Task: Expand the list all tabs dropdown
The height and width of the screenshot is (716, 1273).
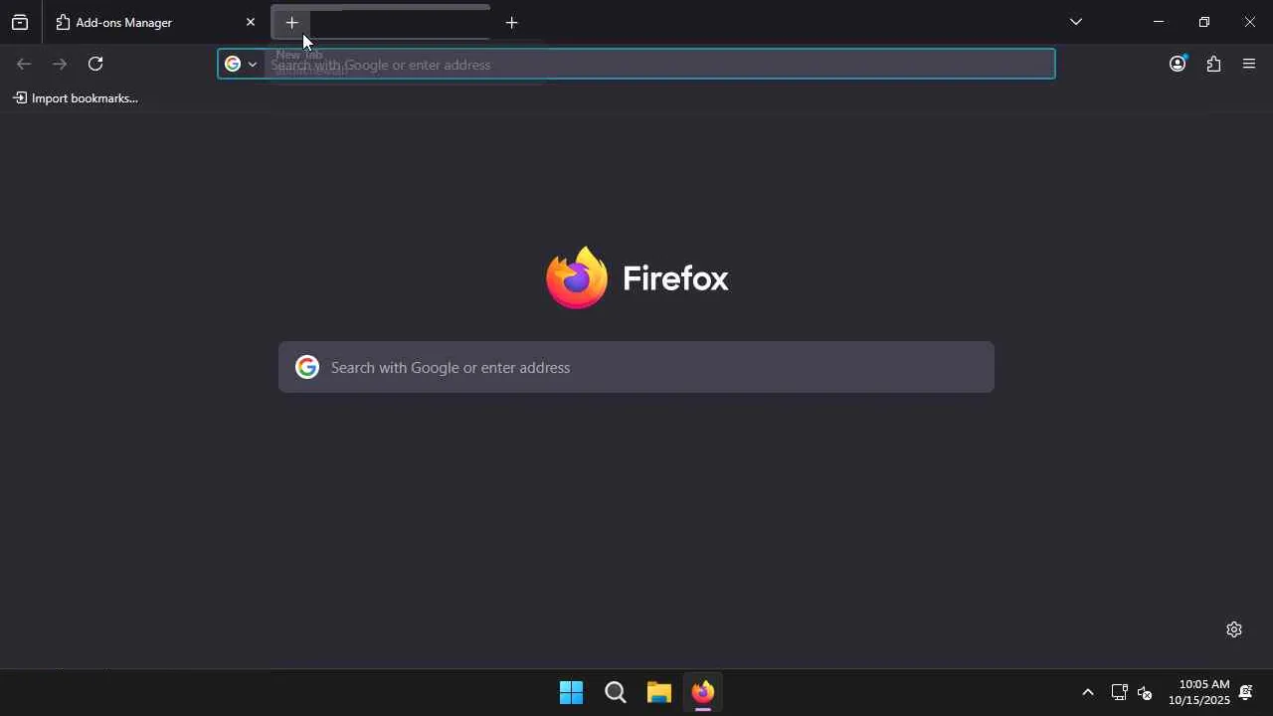Action: pos(1076,22)
